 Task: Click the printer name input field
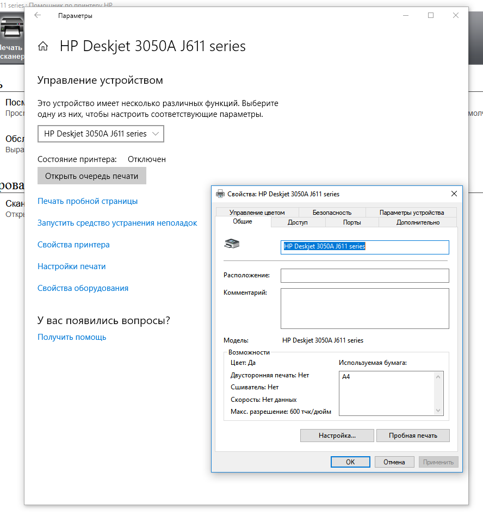[x=365, y=247]
